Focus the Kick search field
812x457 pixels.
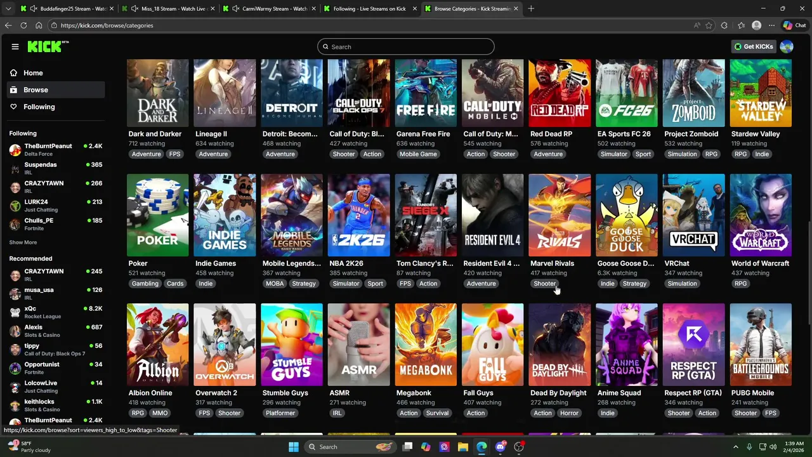(x=406, y=46)
